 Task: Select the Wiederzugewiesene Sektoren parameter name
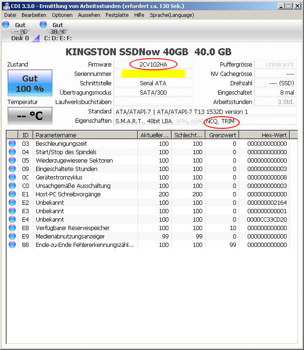click(74, 161)
